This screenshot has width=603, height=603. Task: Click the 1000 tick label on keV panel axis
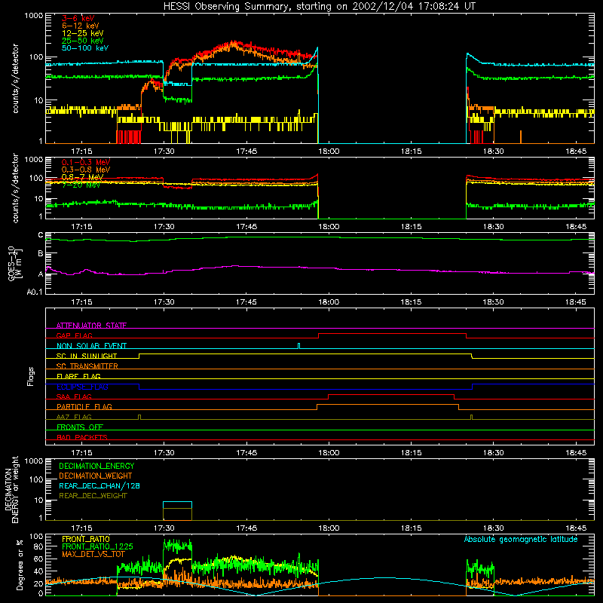[33, 16]
